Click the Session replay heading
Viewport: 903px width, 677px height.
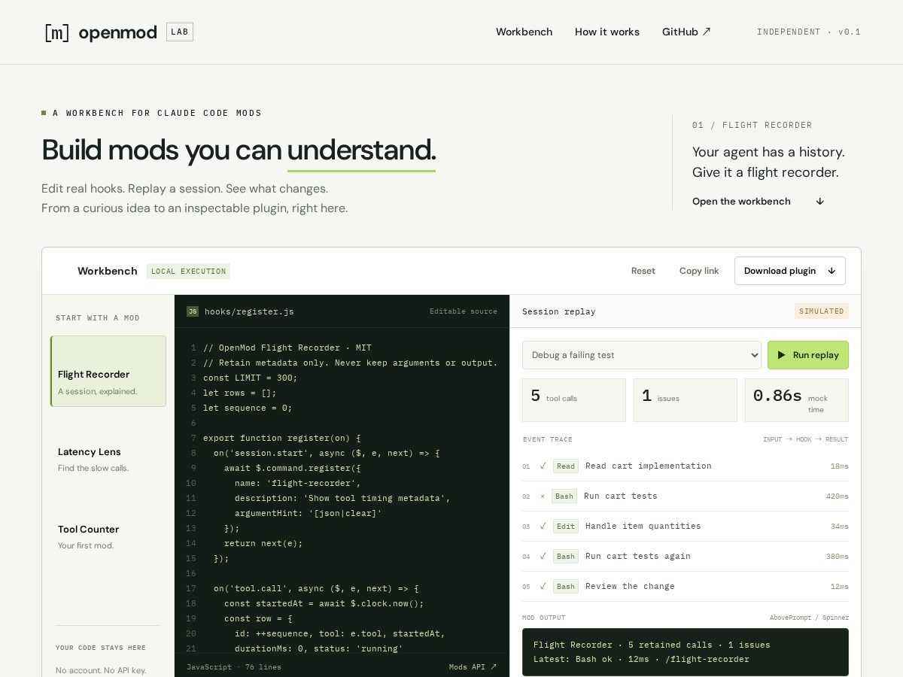coord(559,311)
